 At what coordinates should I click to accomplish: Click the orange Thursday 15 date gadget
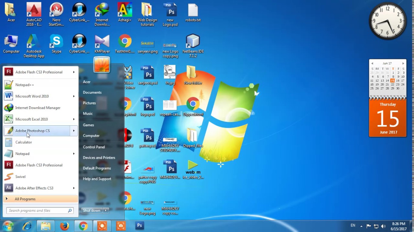388,118
